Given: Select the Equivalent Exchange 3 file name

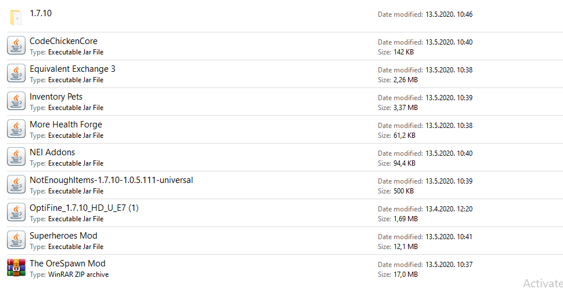Looking at the screenshot, I should (x=73, y=69).
